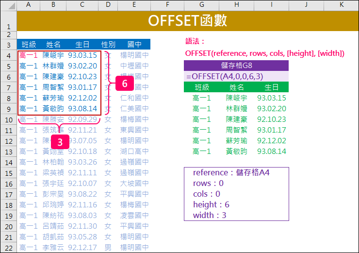Screen dimensions: 359x253
Task: Click the reference：儲存格A4 line
Action: [231, 172]
